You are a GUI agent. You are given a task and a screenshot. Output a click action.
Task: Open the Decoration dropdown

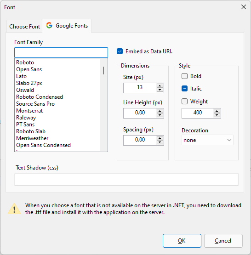207,140
